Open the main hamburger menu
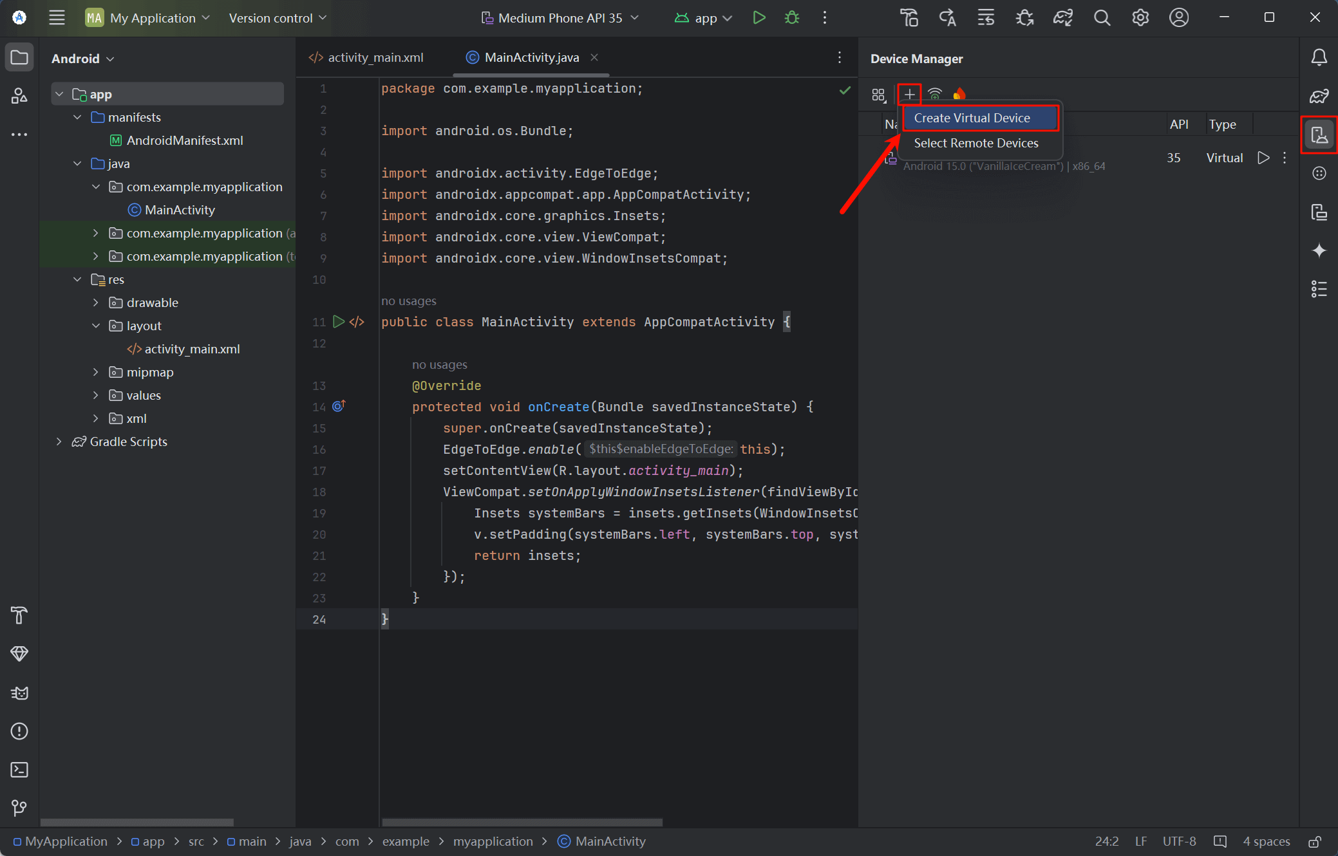The height and width of the screenshot is (856, 1338). coord(57,18)
